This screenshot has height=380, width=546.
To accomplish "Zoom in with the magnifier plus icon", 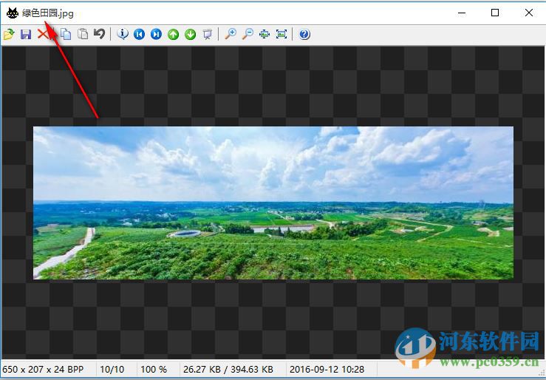I will click(x=231, y=34).
